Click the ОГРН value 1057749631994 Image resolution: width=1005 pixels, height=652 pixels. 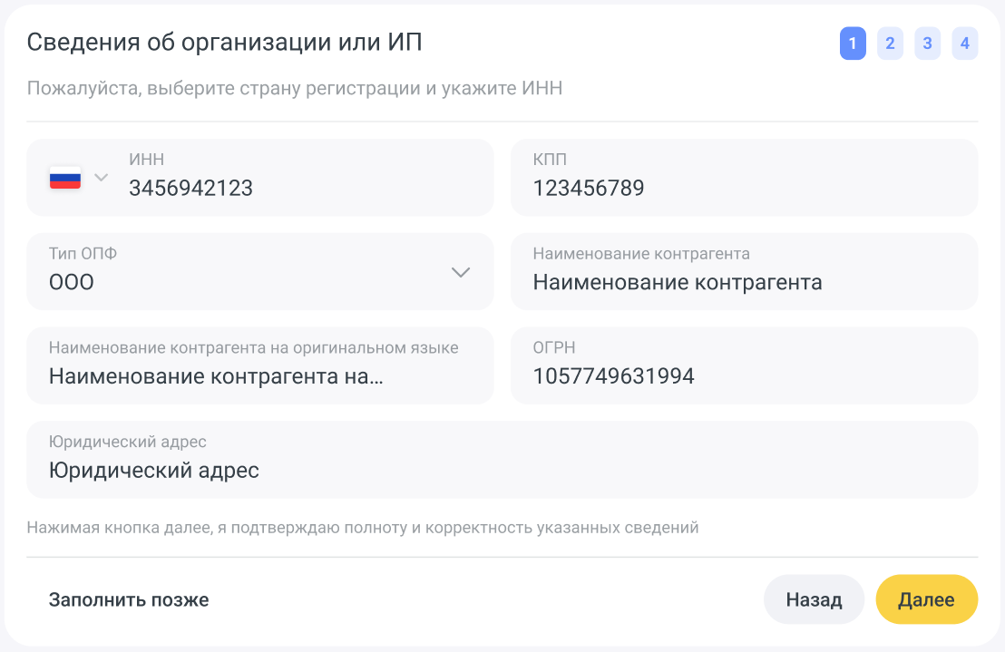[613, 376]
